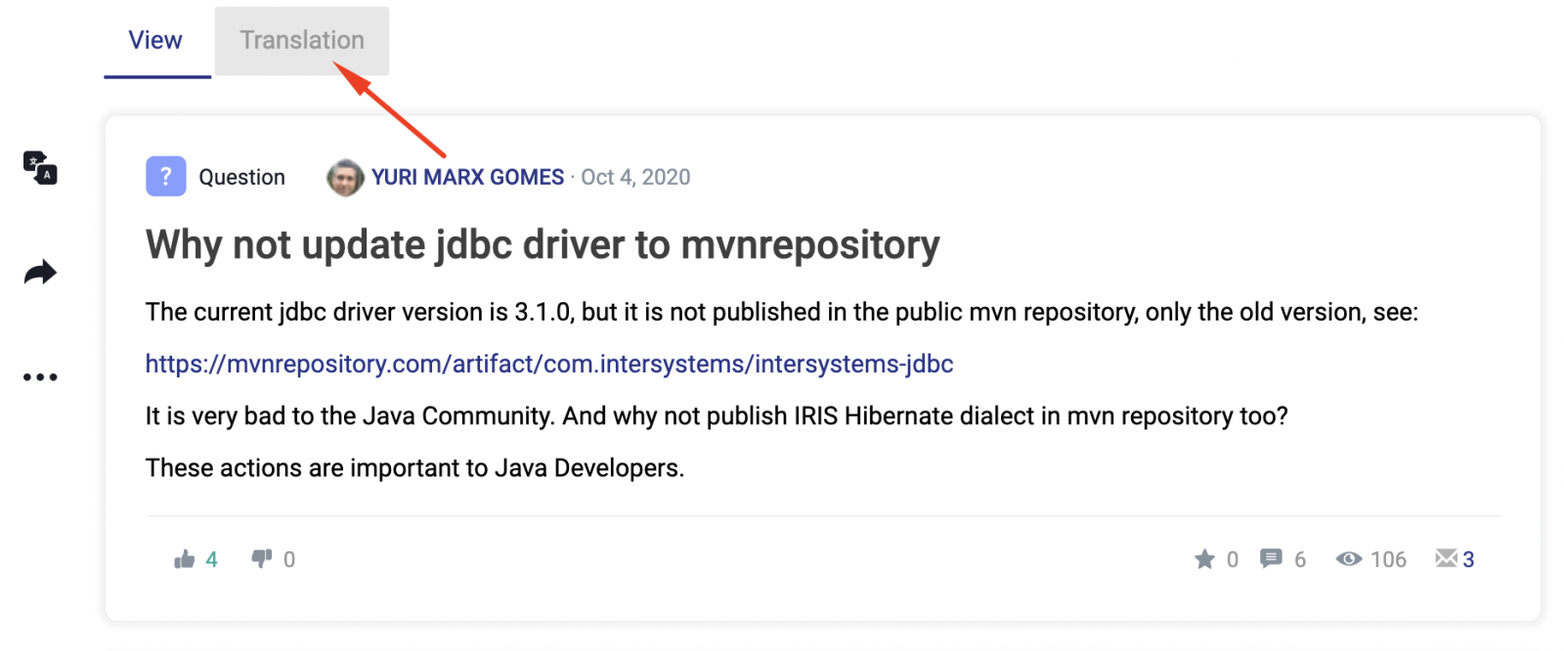Switch to the Translation tab
Viewport: 1564px width, 651px height.
(302, 40)
